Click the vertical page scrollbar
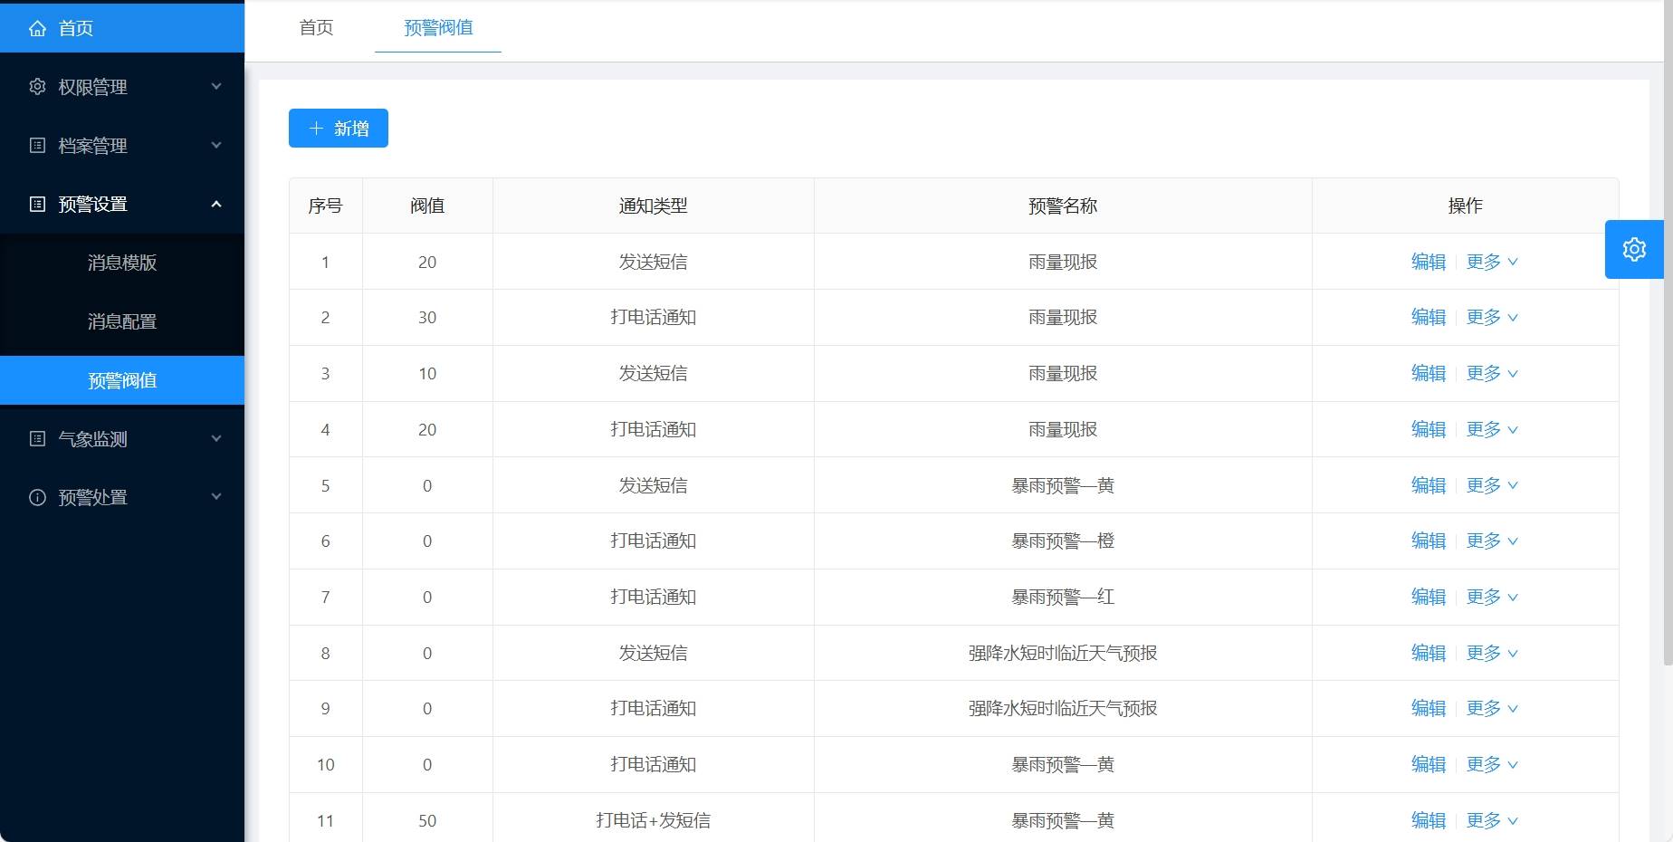The width and height of the screenshot is (1673, 842). 1668,362
